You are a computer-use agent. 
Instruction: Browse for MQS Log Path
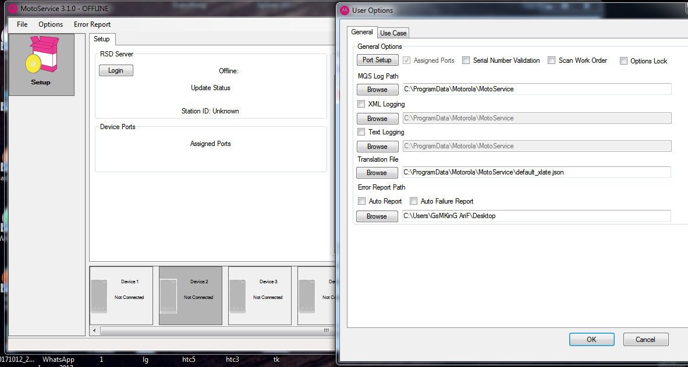coord(377,90)
